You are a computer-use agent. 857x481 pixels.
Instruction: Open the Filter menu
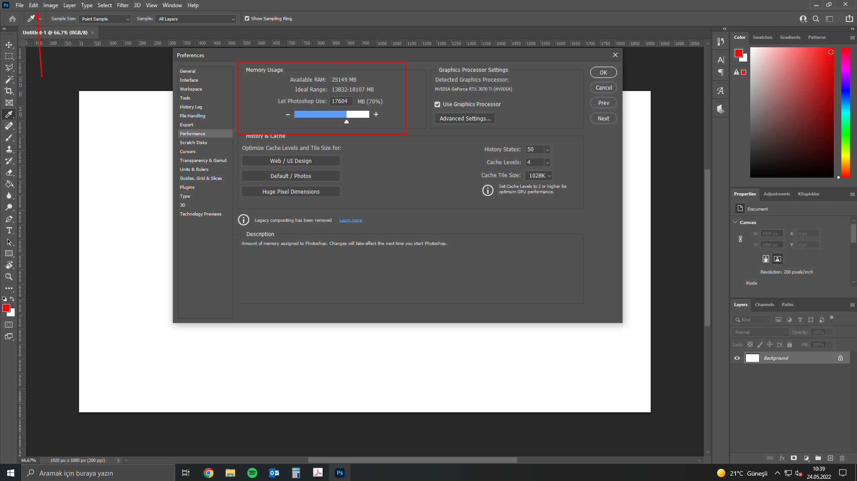[123, 5]
